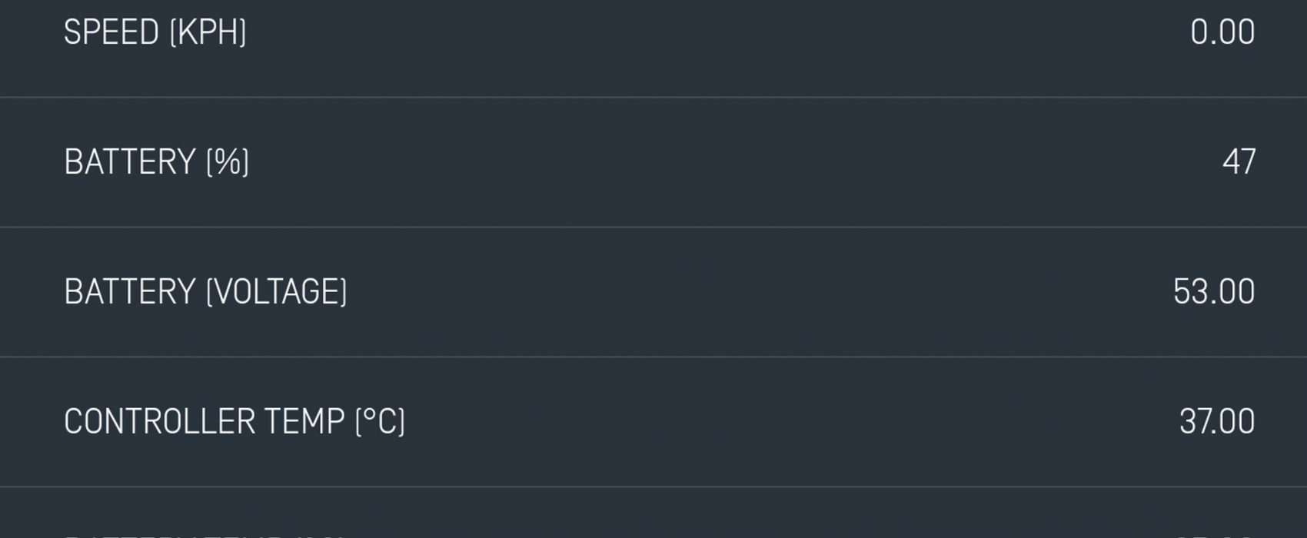This screenshot has height=538, width=1307.
Task: Tap the (%) unit label
Action: [228, 162]
